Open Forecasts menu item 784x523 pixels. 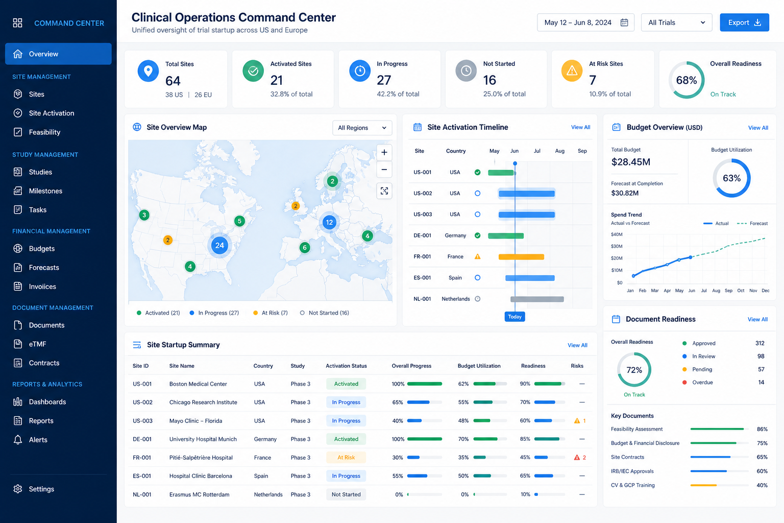pos(44,268)
